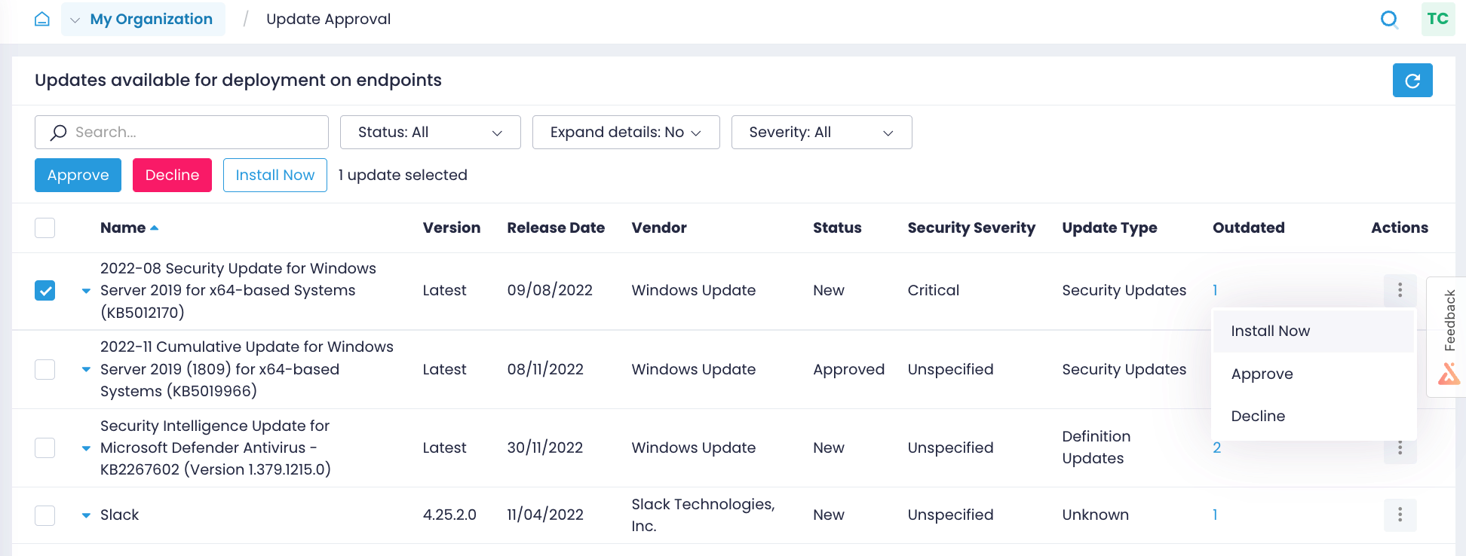This screenshot has width=1466, height=556.
Task: Expand the Slack row details
Action: pyautogui.click(x=86, y=515)
